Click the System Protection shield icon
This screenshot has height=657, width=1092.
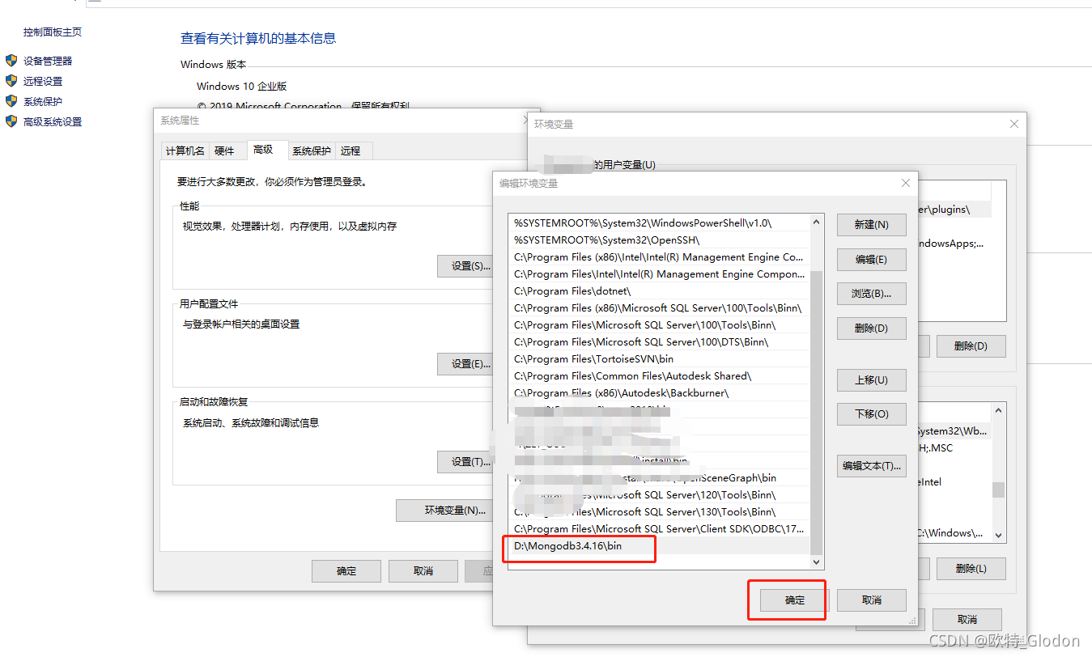tap(11, 101)
